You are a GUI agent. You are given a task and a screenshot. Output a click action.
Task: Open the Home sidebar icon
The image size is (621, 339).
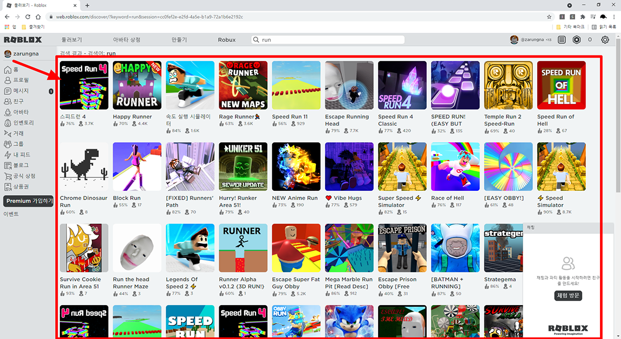[8, 70]
